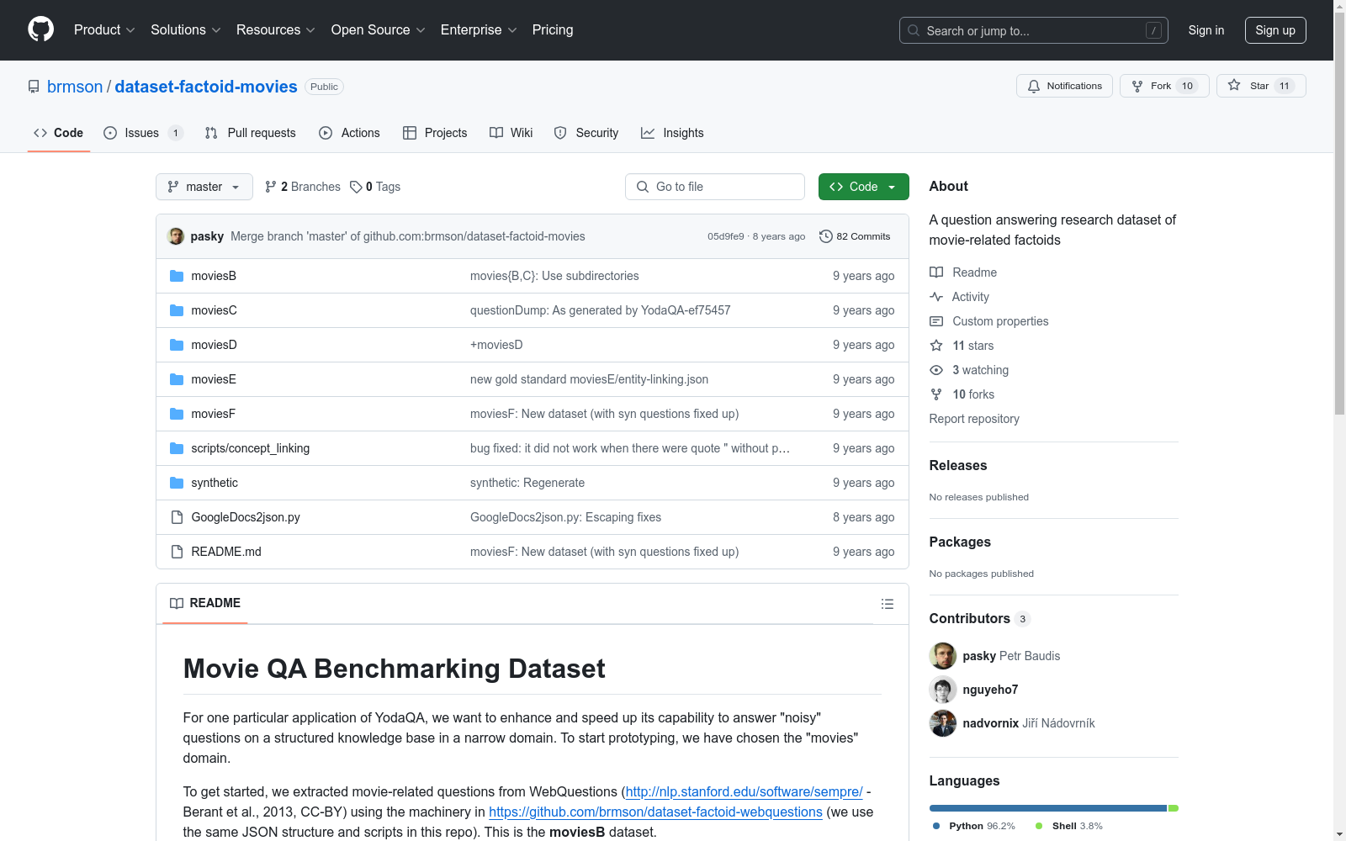Open Pricing in top navigation
Image resolution: width=1346 pixels, height=841 pixels.
(x=553, y=29)
